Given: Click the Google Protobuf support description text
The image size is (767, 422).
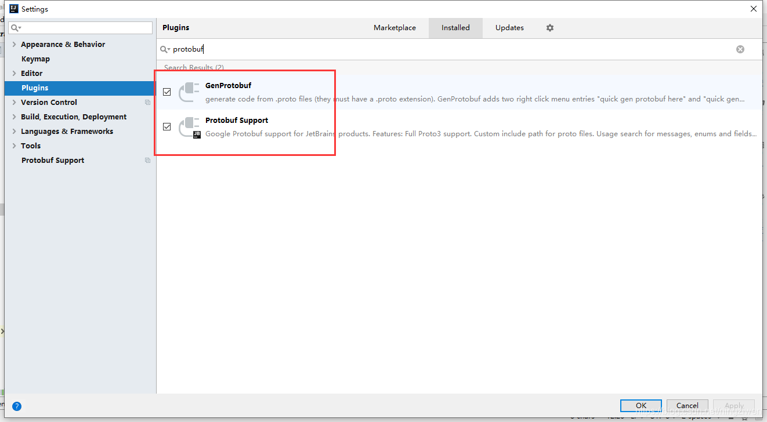Looking at the screenshot, I should (x=481, y=134).
